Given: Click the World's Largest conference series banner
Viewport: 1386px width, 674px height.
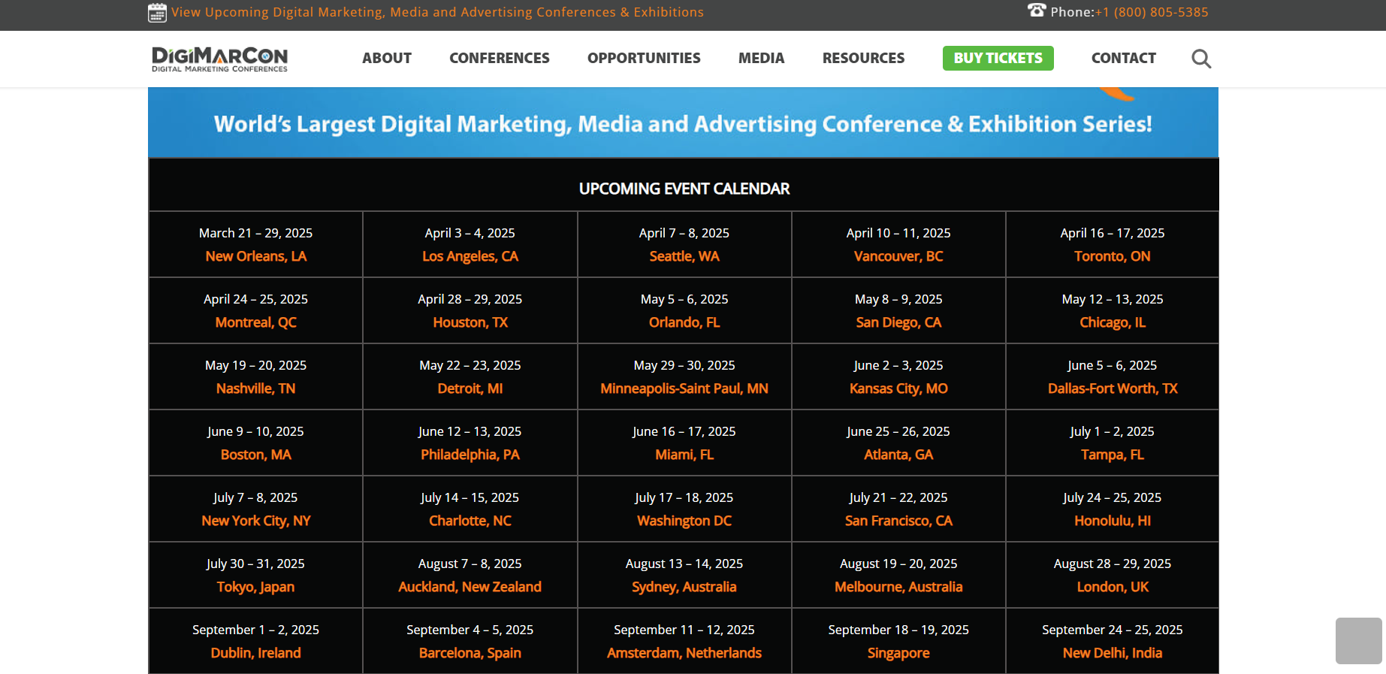Looking at the screenshot, I should pyautogui.click(x=683, y=123).
